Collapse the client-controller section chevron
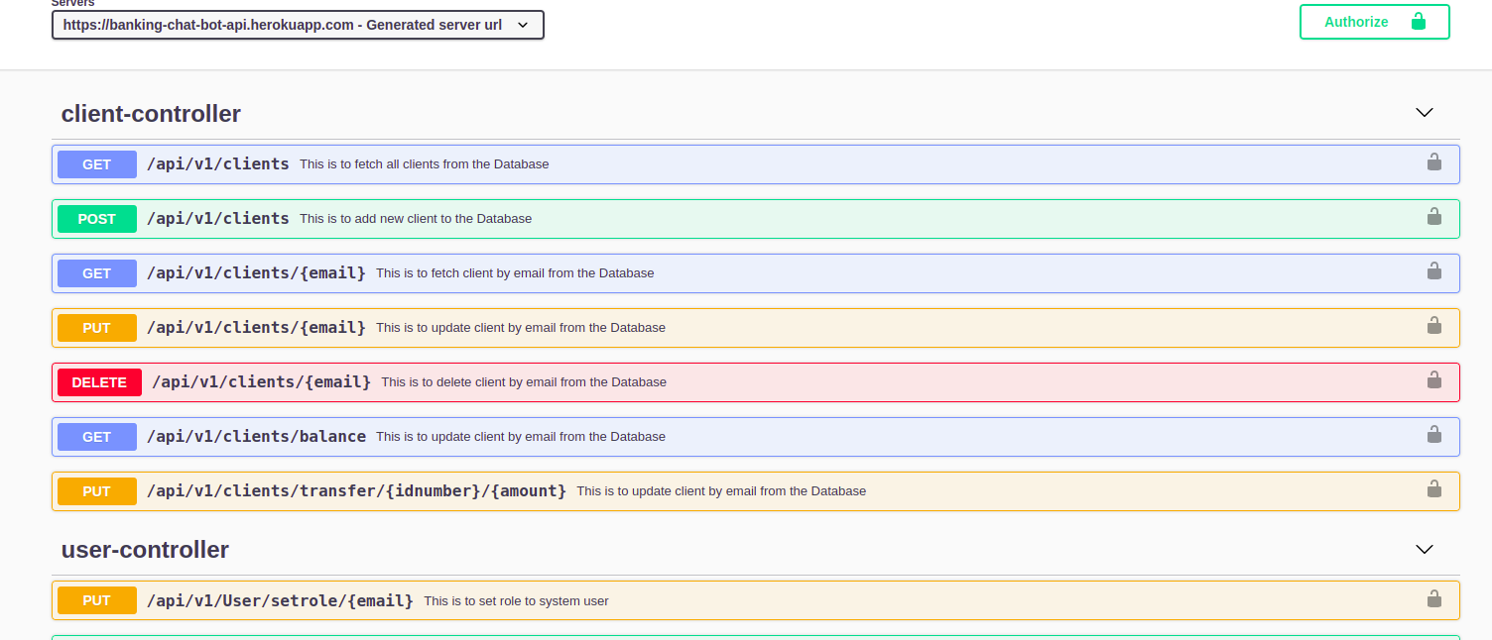The height and width of the screenshot is (640, 1492). 1424,113
